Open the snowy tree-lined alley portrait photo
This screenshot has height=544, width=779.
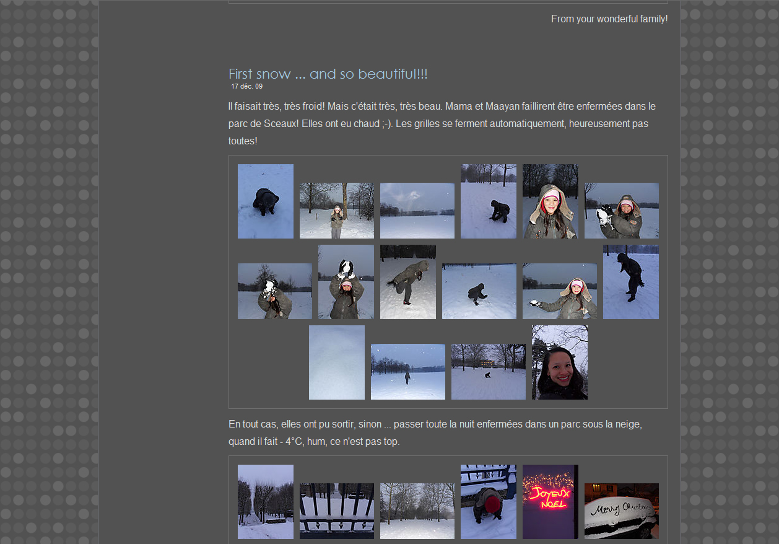[x=265, y=501]
